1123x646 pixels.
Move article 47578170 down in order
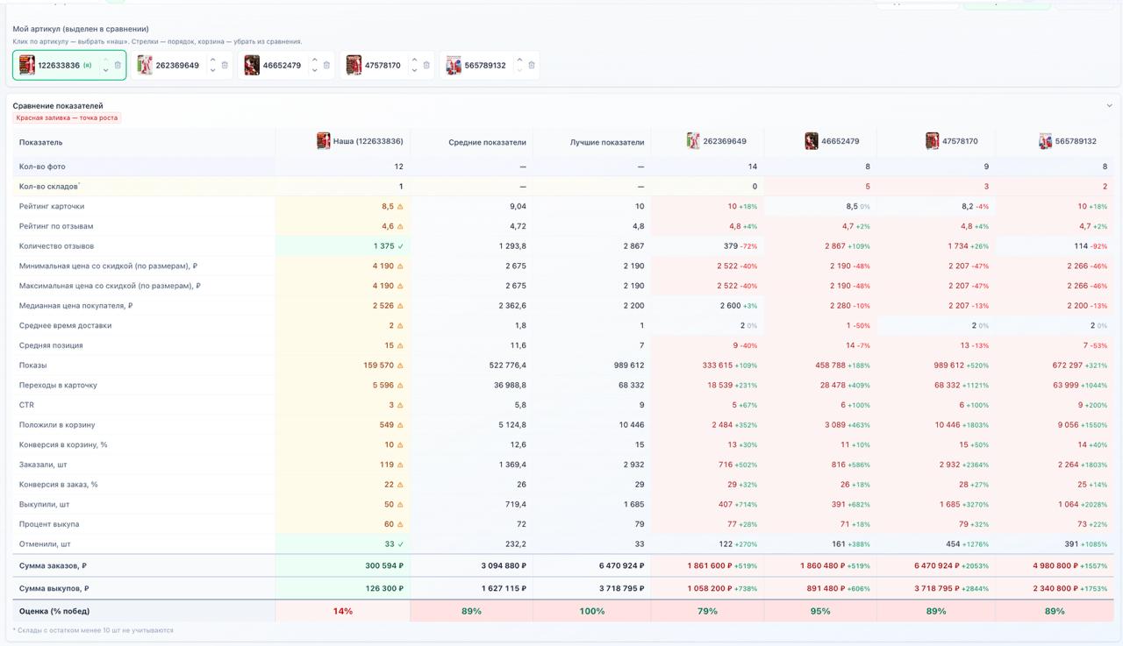414,70
